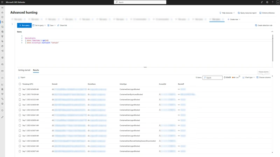Image resolution: width=280 pixels, height=157 pixels.
Task: Sort by DeviceName column header
Action: click(x=92, y=84)
